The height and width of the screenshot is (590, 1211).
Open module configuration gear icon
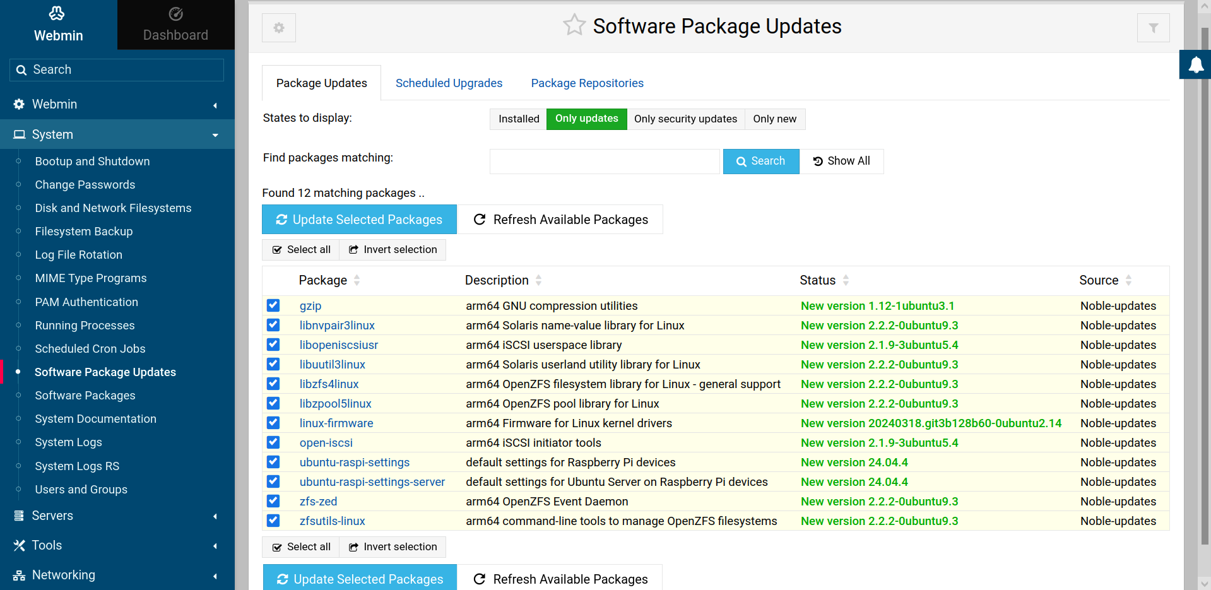pyautogui.click(x=279, y=28)
